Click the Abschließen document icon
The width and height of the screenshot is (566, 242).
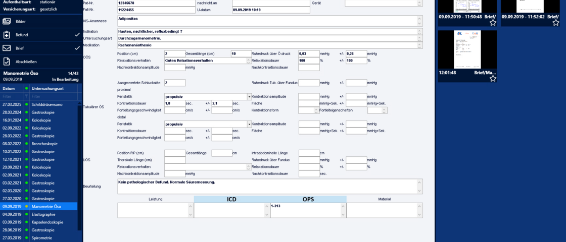pos(7,62)
